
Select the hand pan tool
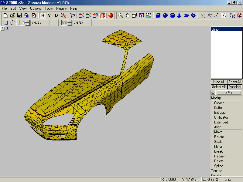click(127, 15)
